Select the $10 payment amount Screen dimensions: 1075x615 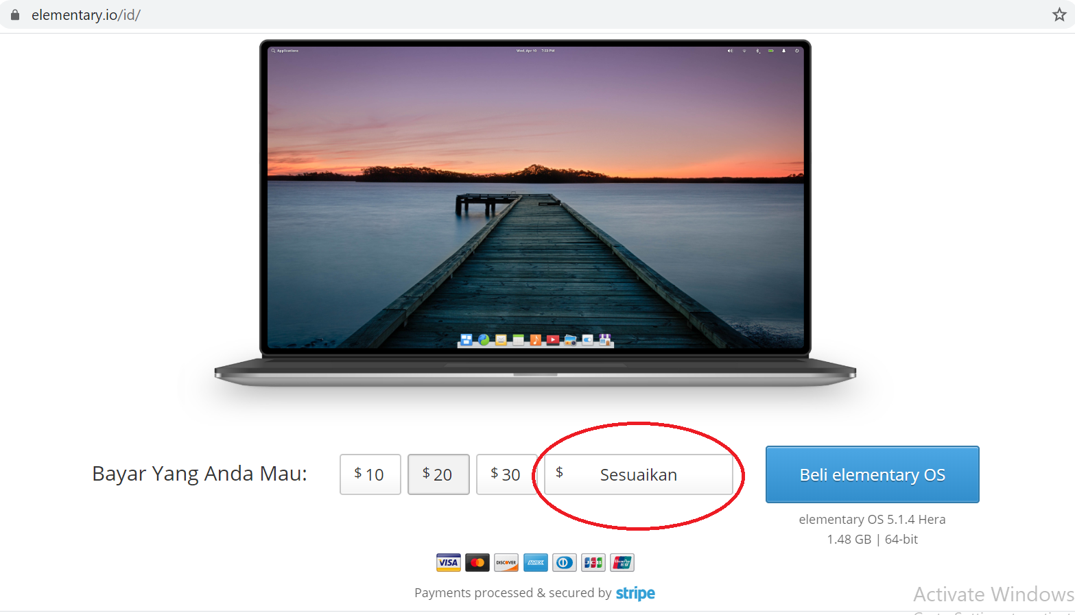[x=370, y=474]
